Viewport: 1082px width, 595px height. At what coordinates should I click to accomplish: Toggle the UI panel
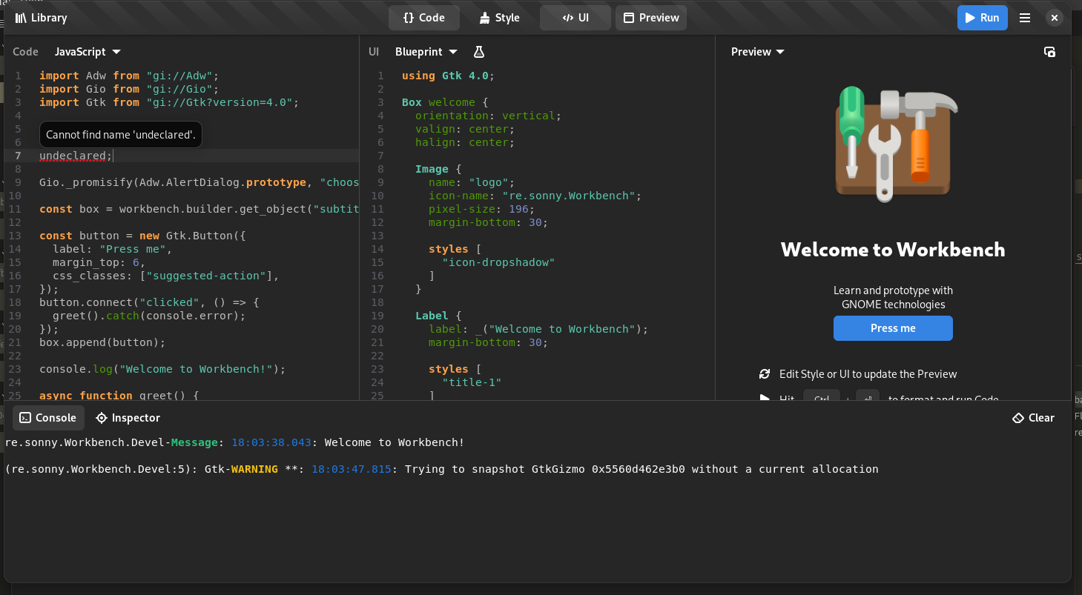575,18
